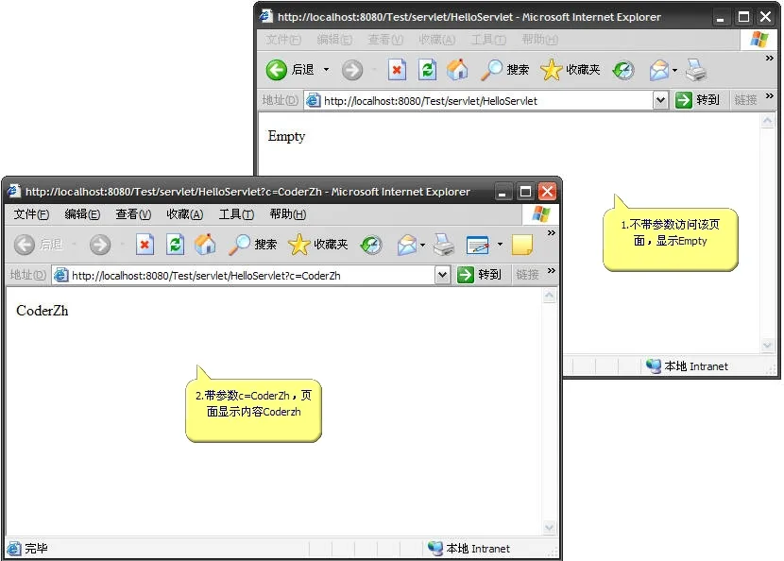Screen dimensions: 784x561
Task: Click Print icon in rear HelloServlet window
Action: click(x=695, y=70)
